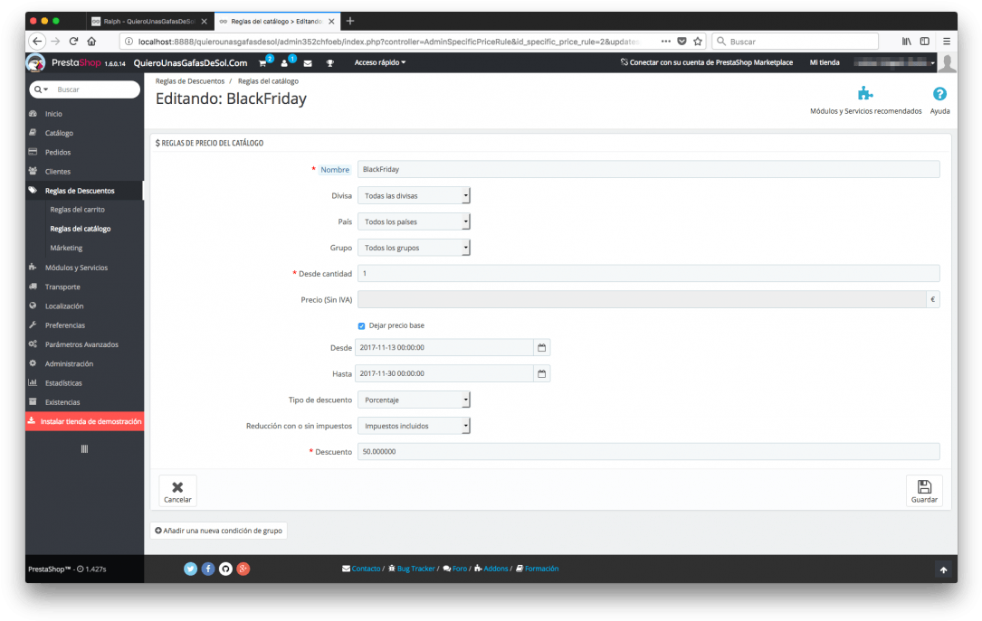Click the Ayuda help icon

pyautogui.click(x=939, y=94)
